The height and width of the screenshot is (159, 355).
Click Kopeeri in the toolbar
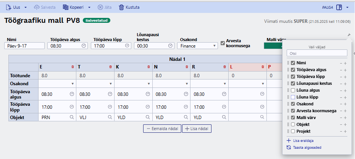[74, 7]
